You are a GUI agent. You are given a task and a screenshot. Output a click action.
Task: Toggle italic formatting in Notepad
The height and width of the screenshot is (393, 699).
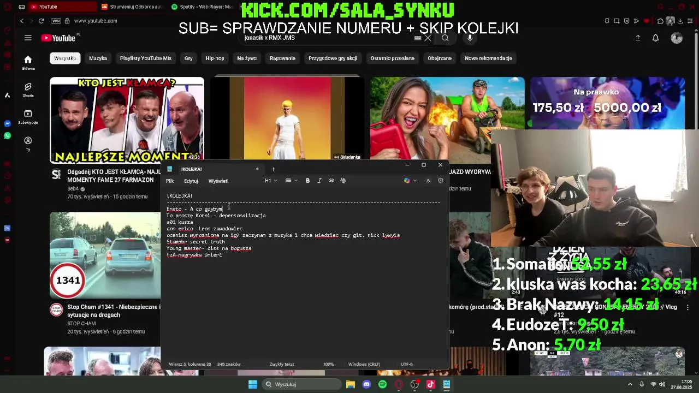tap(319, 181)
